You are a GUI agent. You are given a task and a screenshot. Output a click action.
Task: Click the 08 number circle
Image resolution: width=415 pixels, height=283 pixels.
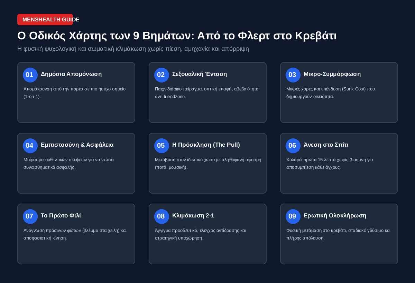[x=162, y=216]
